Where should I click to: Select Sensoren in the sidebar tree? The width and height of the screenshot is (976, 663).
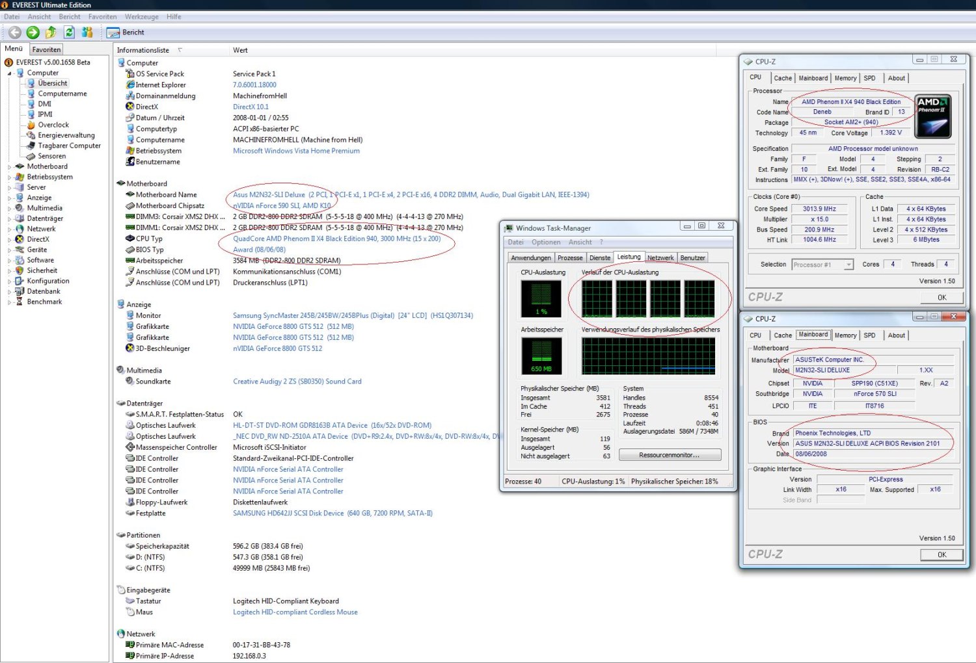(x=51, y=156)
